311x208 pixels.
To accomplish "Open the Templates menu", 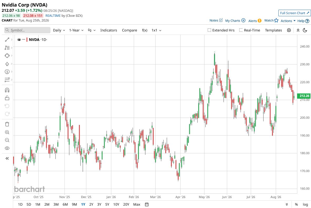I will [x=273, y=30].
